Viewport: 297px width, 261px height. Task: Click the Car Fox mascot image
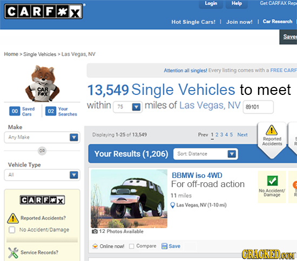click(43, 84)
